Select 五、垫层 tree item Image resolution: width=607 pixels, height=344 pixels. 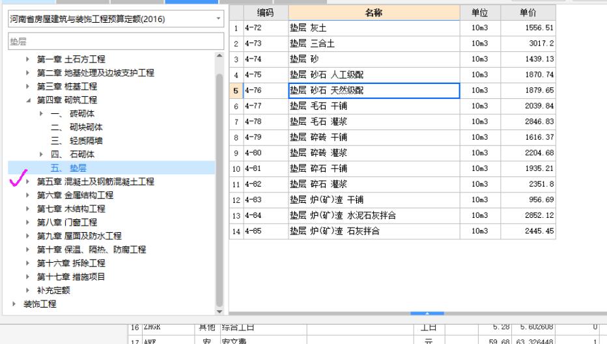68,168
